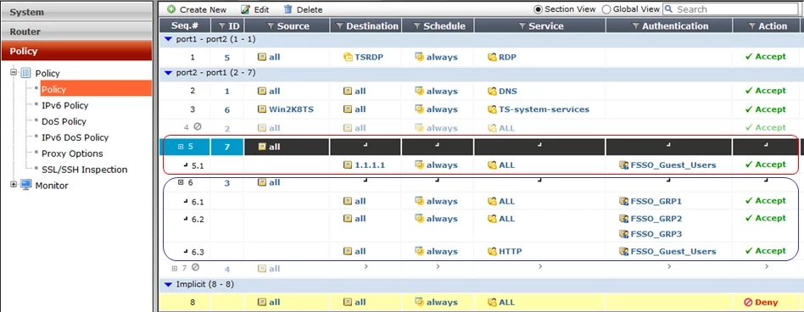Click the DNS service icon
804x312 pixels.
(492, 92)
